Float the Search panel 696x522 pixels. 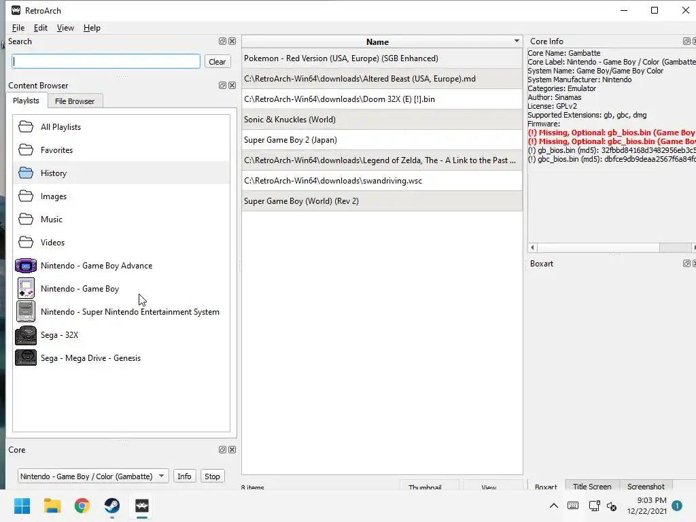222,41
